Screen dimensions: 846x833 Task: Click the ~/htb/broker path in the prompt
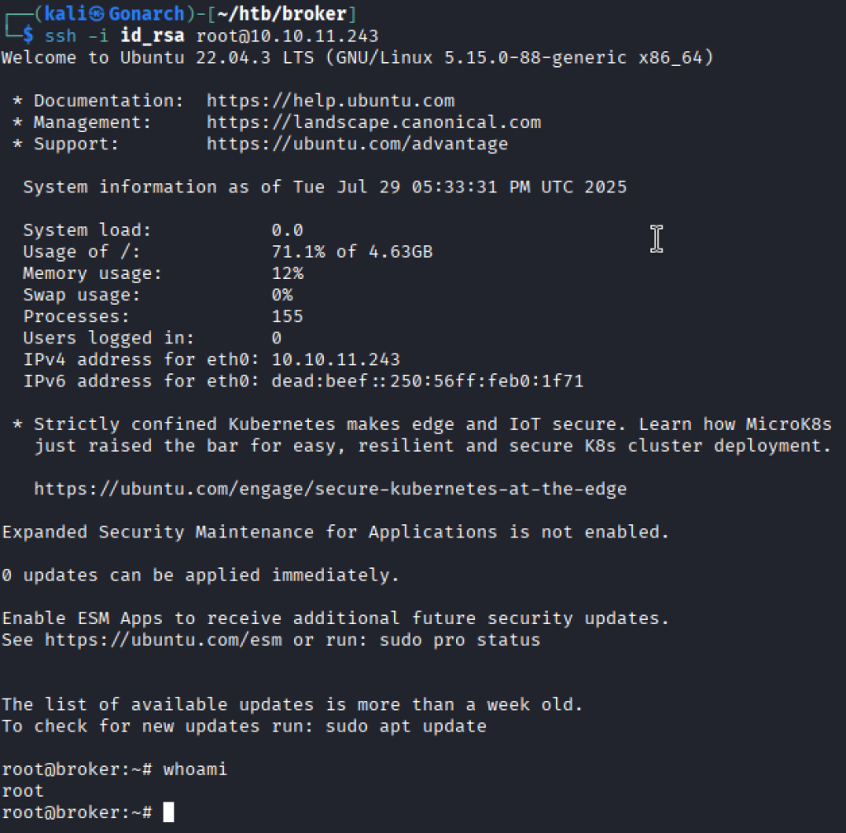point(272,15)
